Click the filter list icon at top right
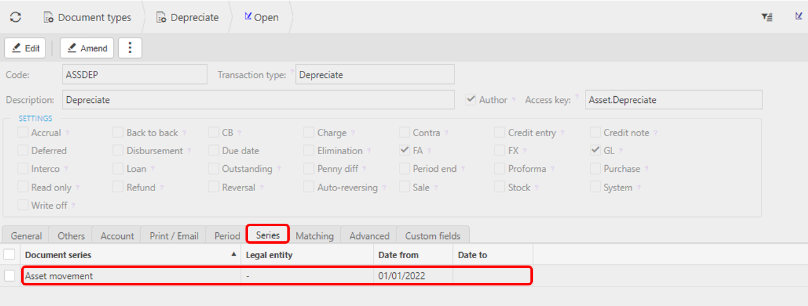The width and height of the screenshot is (808, 306). coord(767,18)
